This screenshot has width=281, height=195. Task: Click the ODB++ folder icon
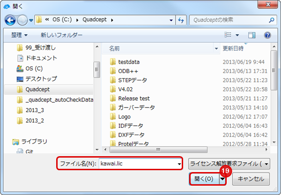tap(113, 71)
